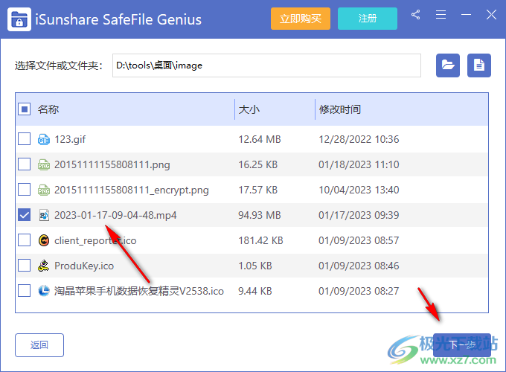Viewport: 506px width, 372px height.
Task: Click the date 01/09/2023 08:46
Action: pos(359,266)
